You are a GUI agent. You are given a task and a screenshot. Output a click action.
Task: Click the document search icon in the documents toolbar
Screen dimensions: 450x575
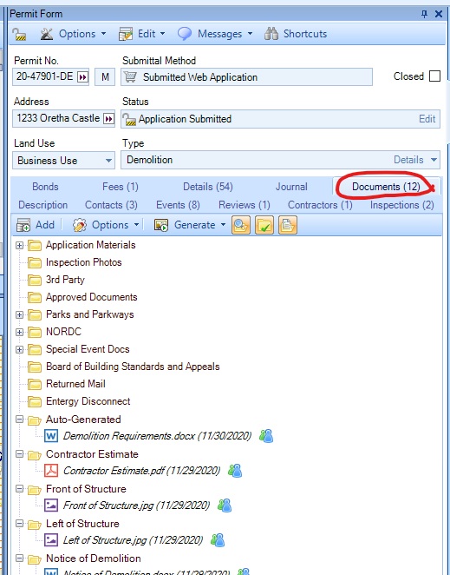(x=240, y=225)
